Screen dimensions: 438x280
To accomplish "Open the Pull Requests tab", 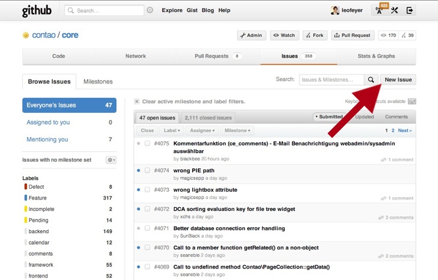I will [x=218, y=56].
